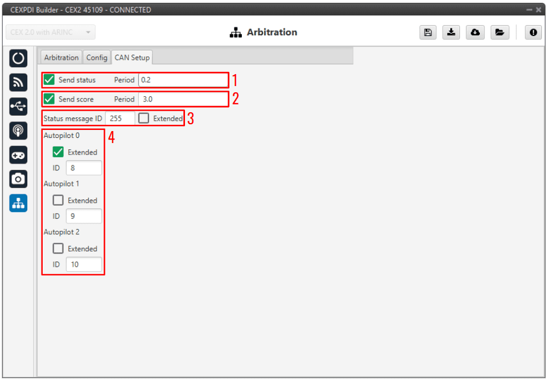Click the Send status Period field
This screenshot has height=379, width=547.
click(183, 80)
